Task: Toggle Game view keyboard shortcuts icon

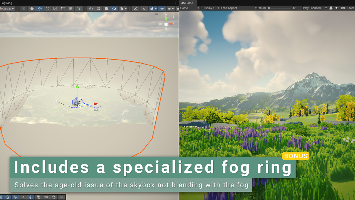Action: 343,8
